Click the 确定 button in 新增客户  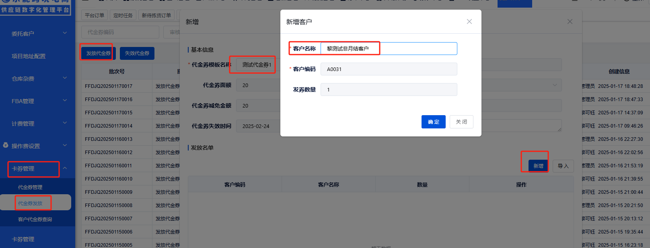pos(434,122)
